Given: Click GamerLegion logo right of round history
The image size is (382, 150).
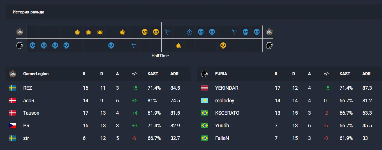Looking at the screenshot, I should point(269,32).
